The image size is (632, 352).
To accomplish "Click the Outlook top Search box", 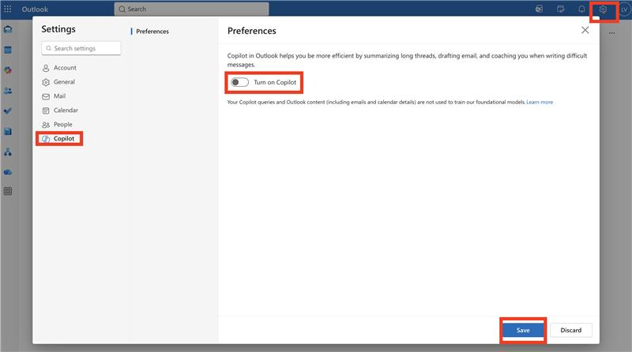I will tap(191, 9).
